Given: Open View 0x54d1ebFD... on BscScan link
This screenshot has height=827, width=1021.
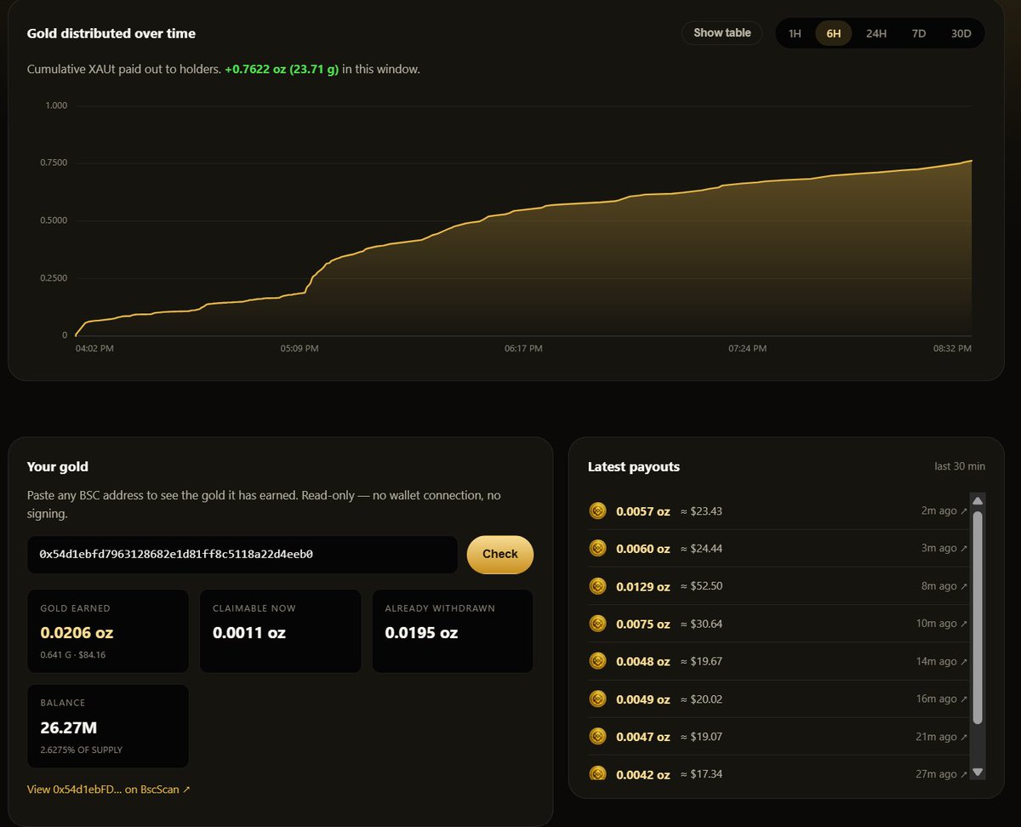Looking at the screenshot, I should click(109, 790).
